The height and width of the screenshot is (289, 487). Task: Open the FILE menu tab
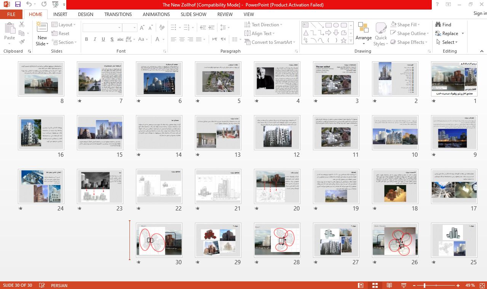coord(11,14)
